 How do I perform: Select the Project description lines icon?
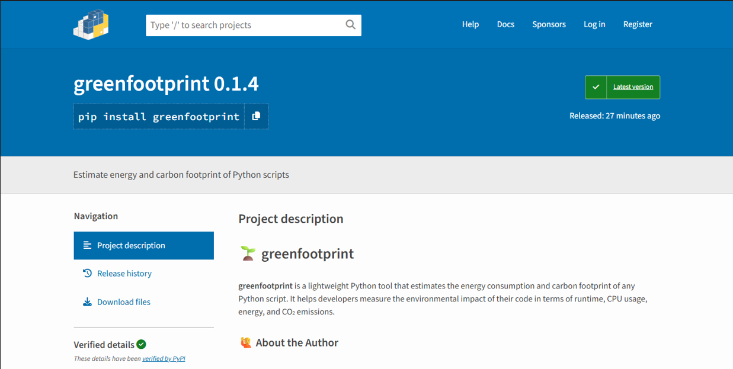click(87, 245)
